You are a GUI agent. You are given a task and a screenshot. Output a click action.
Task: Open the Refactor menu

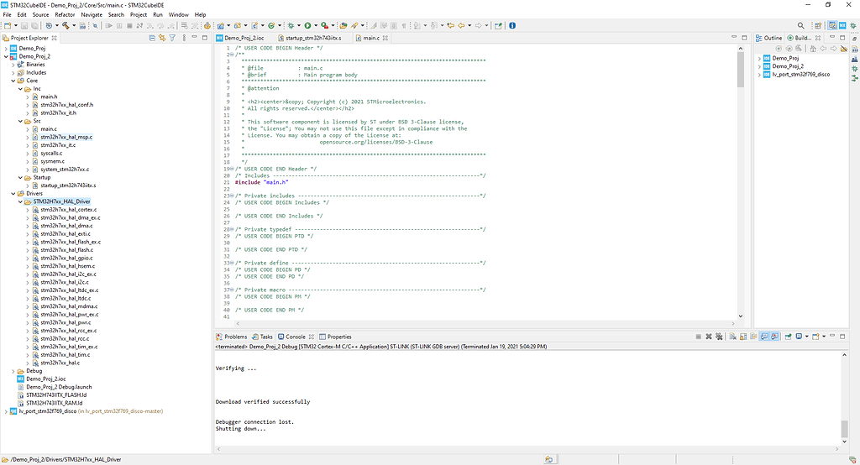[64, 14]
